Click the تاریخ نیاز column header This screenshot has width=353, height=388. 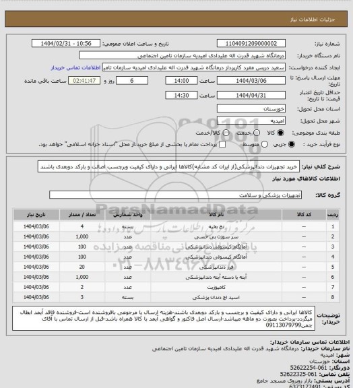pyautogui.click(x=36, y=215)
